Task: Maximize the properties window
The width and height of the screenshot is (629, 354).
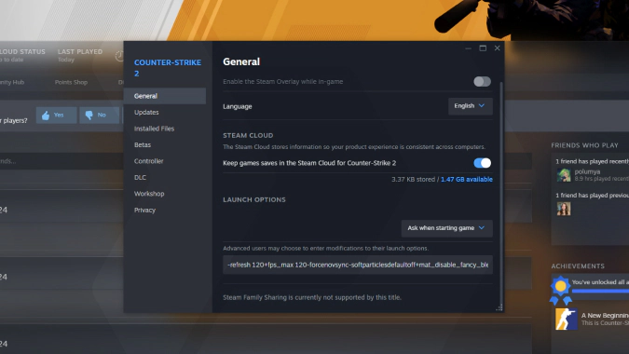Action: [x=483, y=48]
